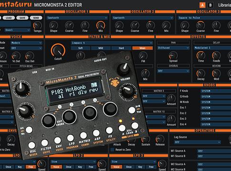This screenshot has height=171, width=231.
Task: Select Oscillator 3 Coarse knob
Action: pyautogui.click(x=201, y=25)
